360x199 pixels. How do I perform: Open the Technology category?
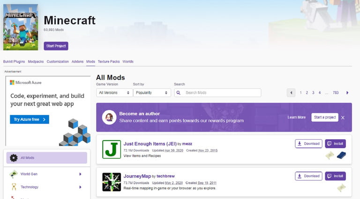point(30,187)
